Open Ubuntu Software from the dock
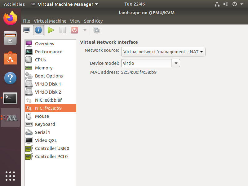Screen dimensions: 248x186 click(x=10, y=58)
